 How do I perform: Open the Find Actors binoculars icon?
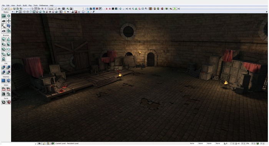pos(59,9)
